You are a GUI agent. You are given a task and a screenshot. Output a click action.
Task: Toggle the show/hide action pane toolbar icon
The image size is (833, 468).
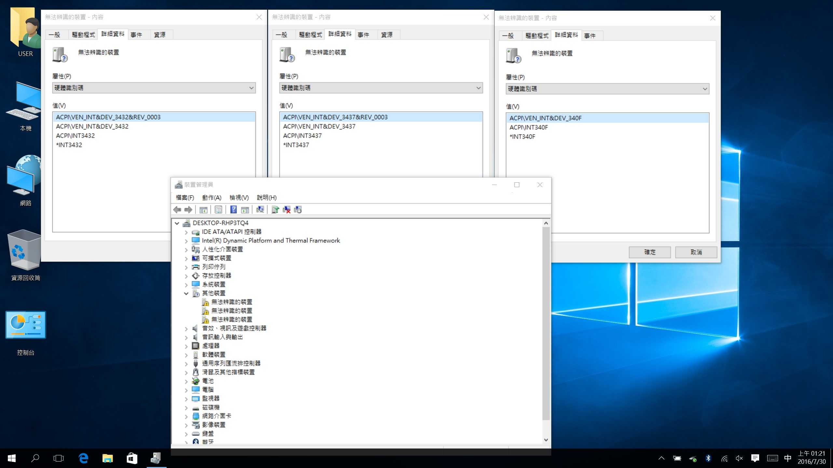click(x=245, y=210)
